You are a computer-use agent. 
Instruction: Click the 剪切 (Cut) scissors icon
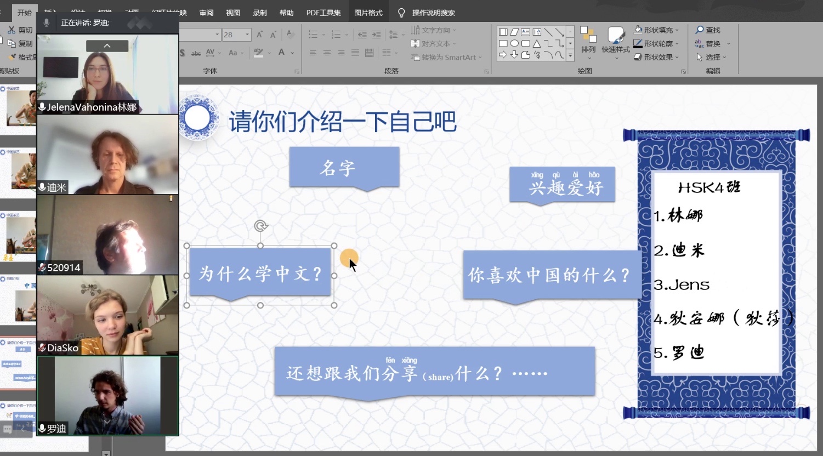click(x=12, y=30)
